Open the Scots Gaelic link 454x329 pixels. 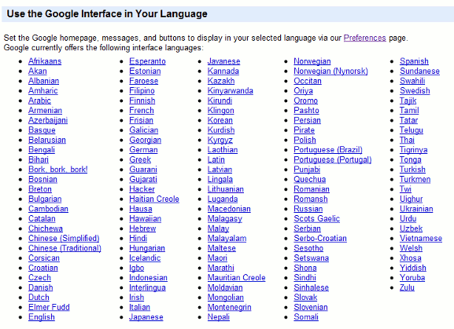point(317,218)
